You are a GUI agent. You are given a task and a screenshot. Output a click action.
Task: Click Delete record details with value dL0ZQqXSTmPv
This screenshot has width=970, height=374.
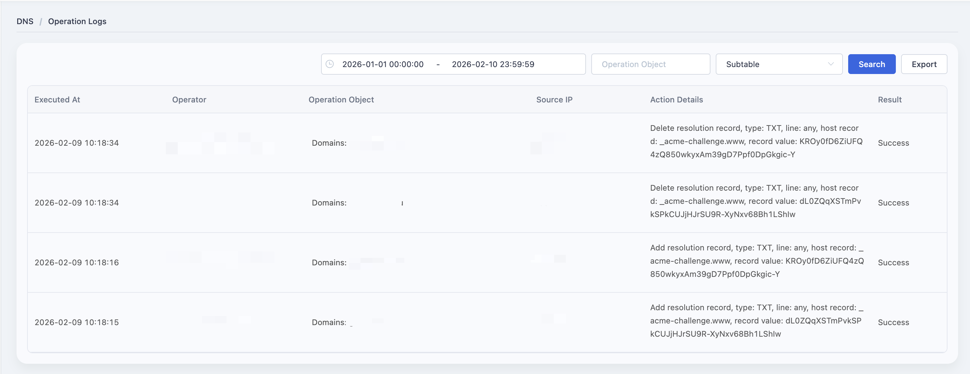click(x=756, y=201)
